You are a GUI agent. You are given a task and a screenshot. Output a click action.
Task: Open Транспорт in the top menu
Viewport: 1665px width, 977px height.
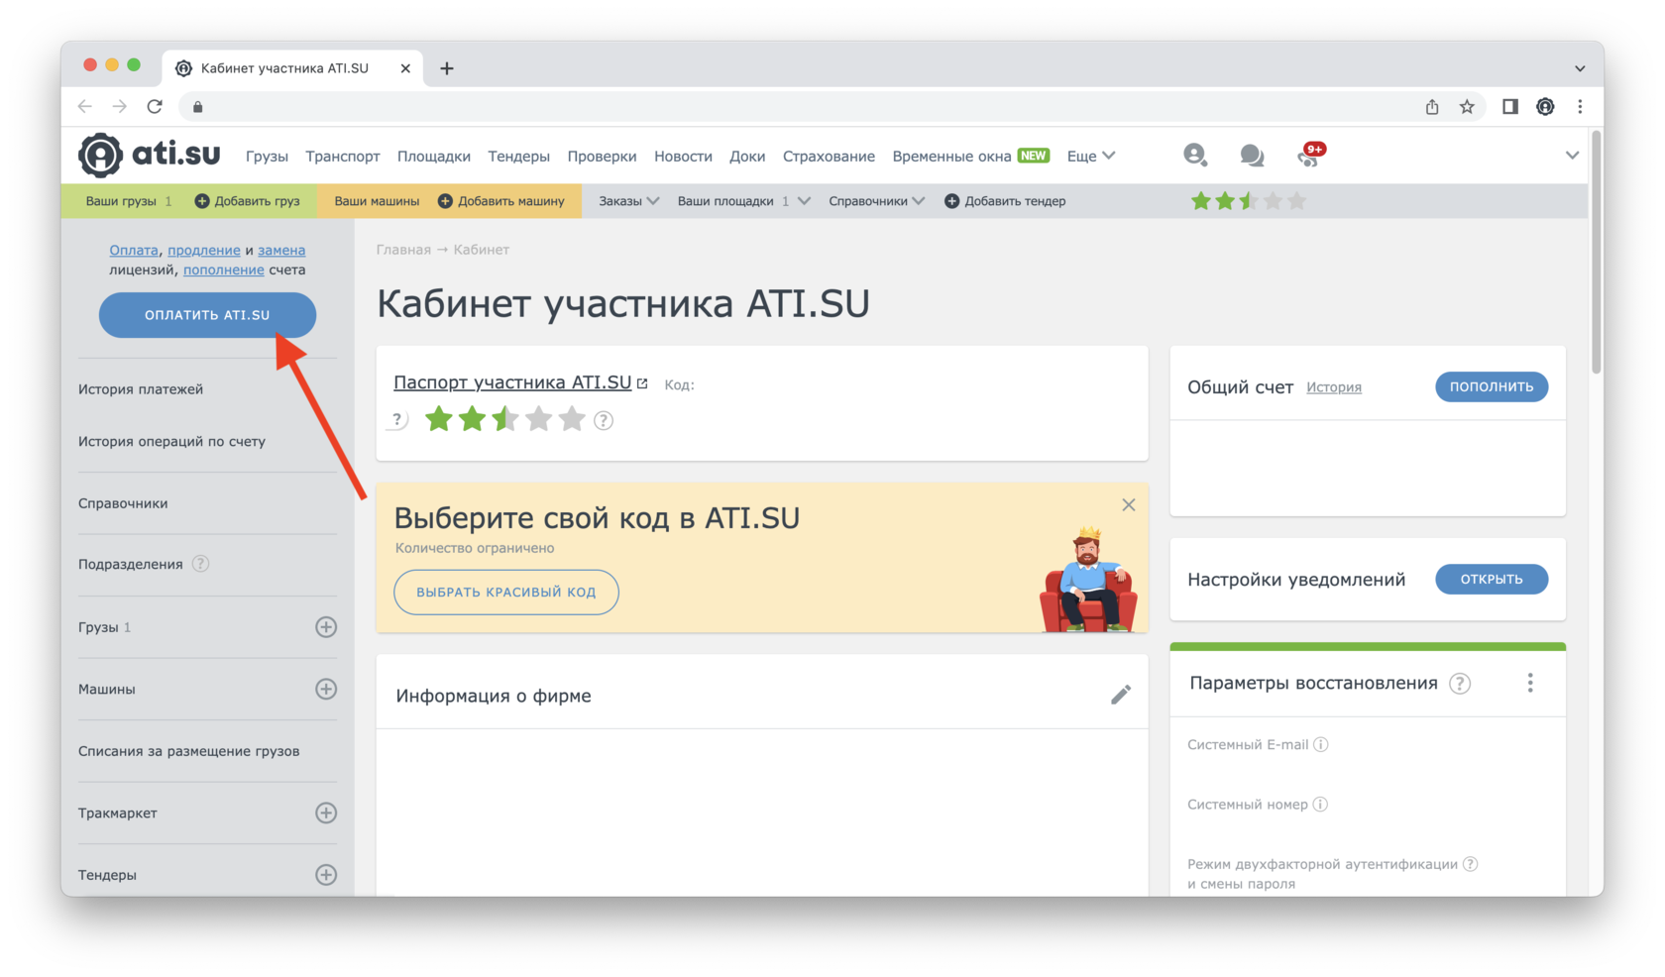(343, 156)
